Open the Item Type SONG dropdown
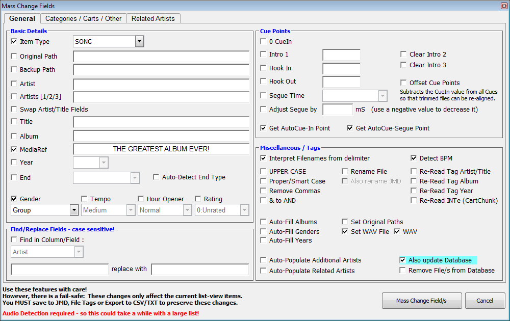The image size is (510, 321). pyautogui.click(x=139, y=42)
